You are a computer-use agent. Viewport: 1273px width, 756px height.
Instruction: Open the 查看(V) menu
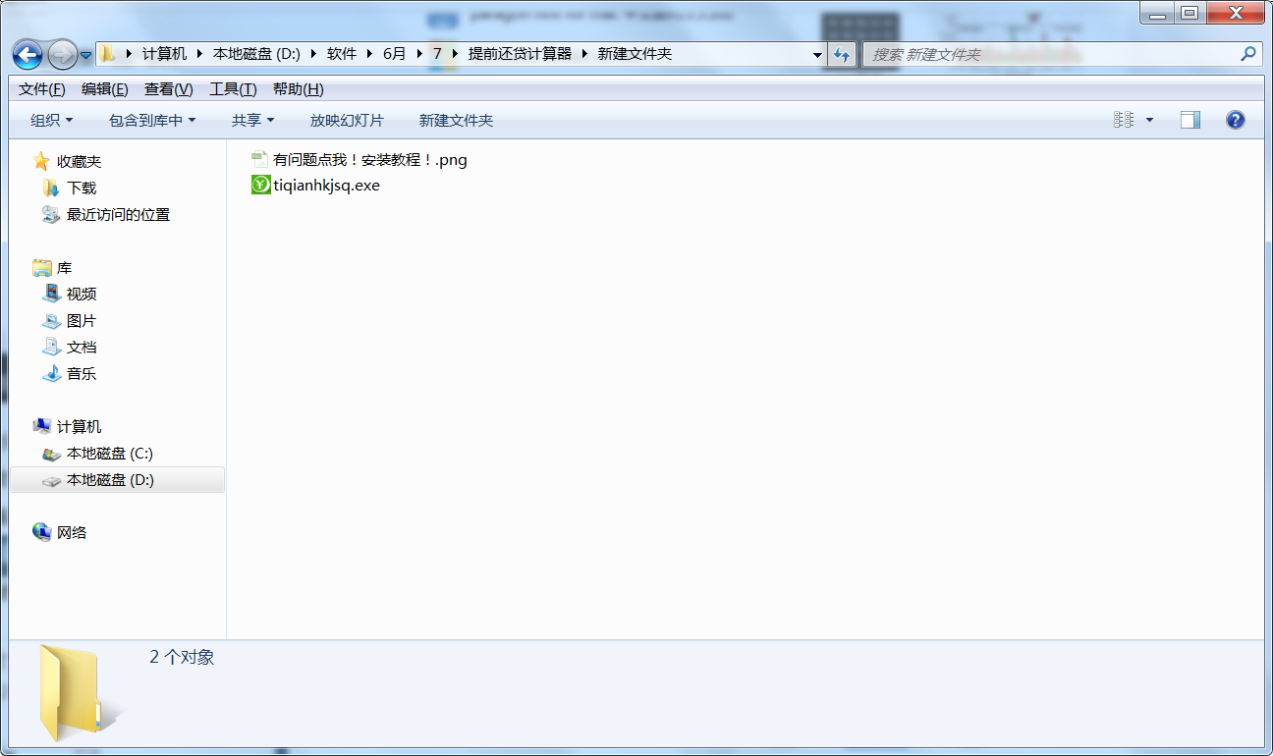(168, 89)
